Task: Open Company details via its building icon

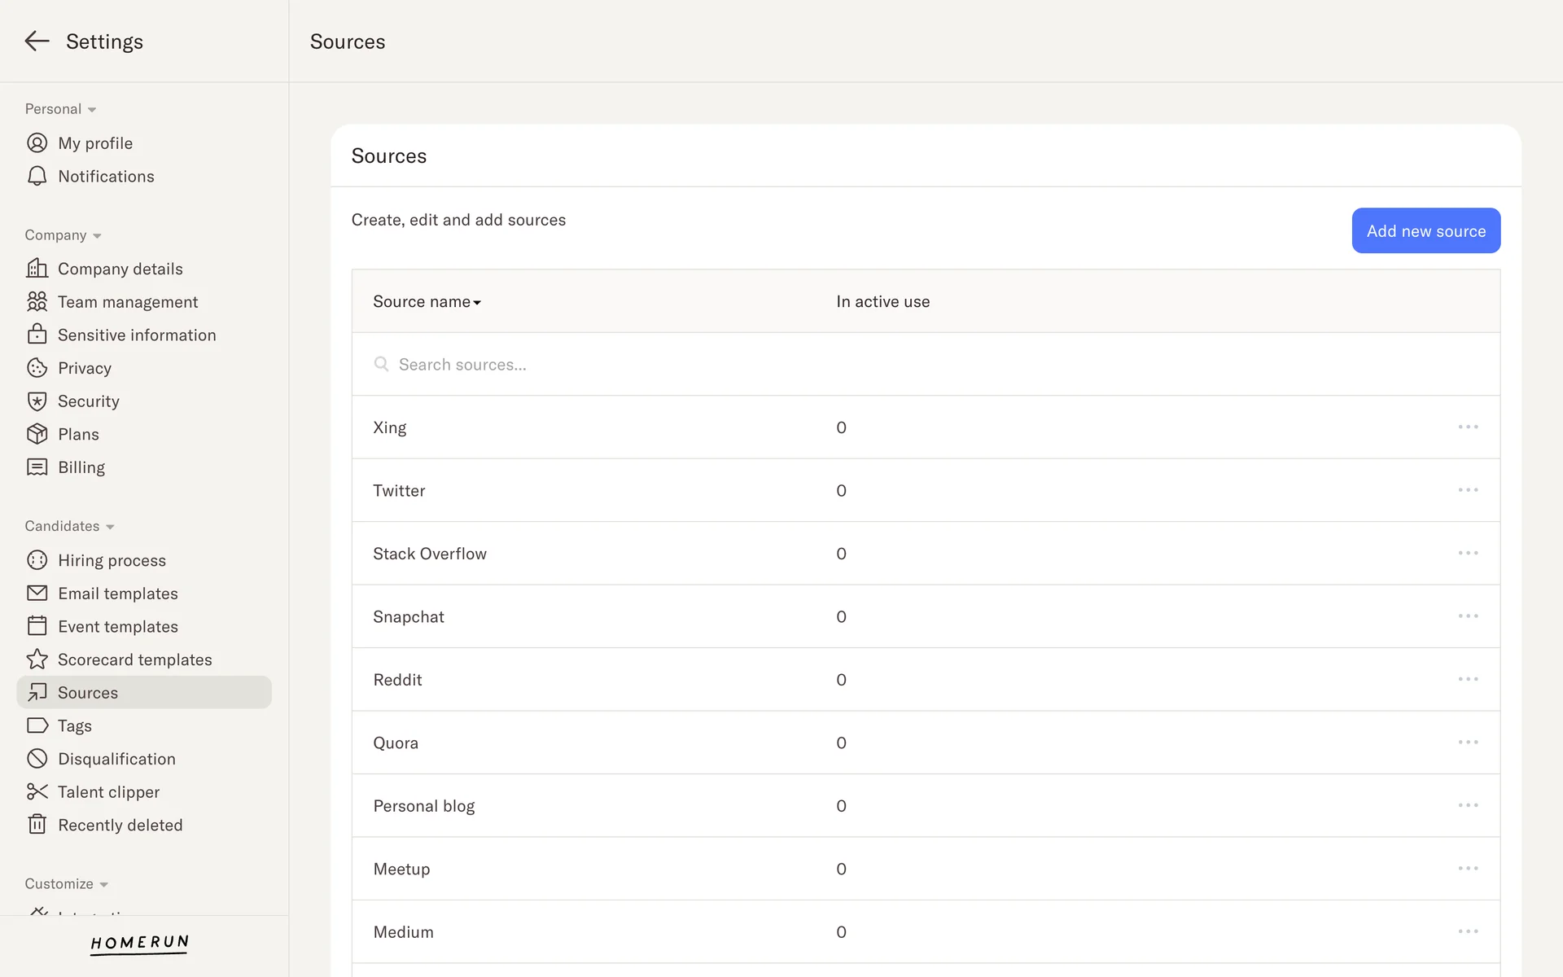Action: (x=37, y=269)
